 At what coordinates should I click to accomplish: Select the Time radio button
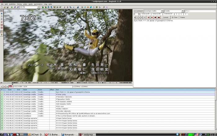[173, 17]
